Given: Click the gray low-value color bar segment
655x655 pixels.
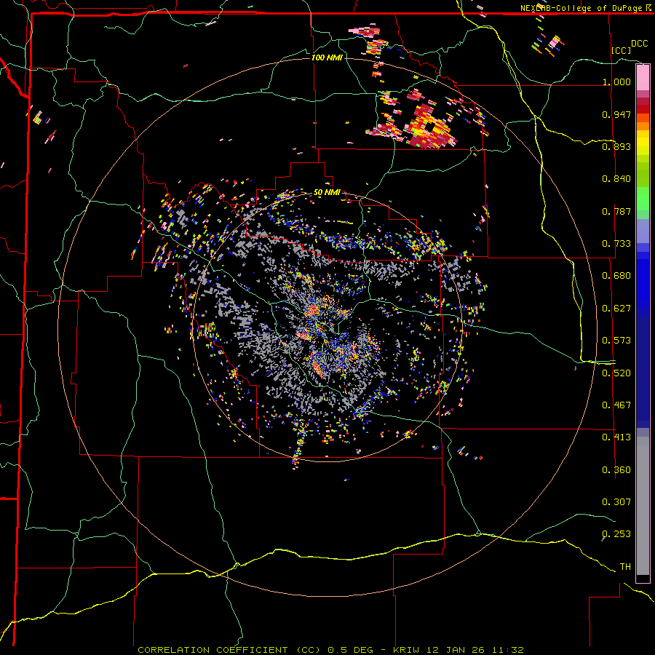Looking at the screenshot, I should pos(643,506).
